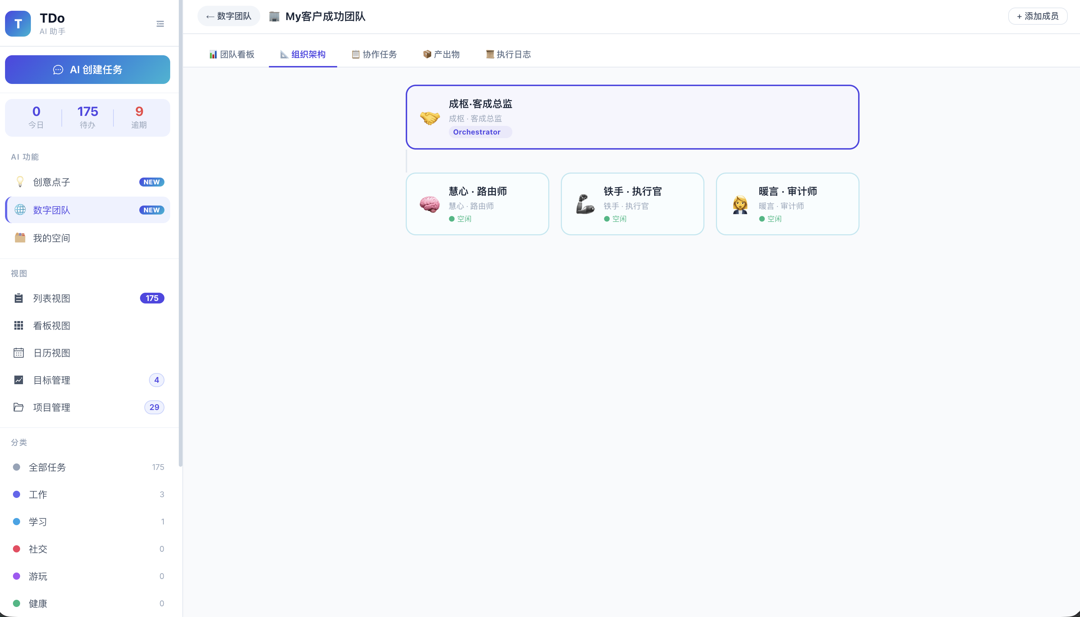Collapse the sidebar with the menu icon
This screenshot has height=617, width=1080.
coord(160,24)
